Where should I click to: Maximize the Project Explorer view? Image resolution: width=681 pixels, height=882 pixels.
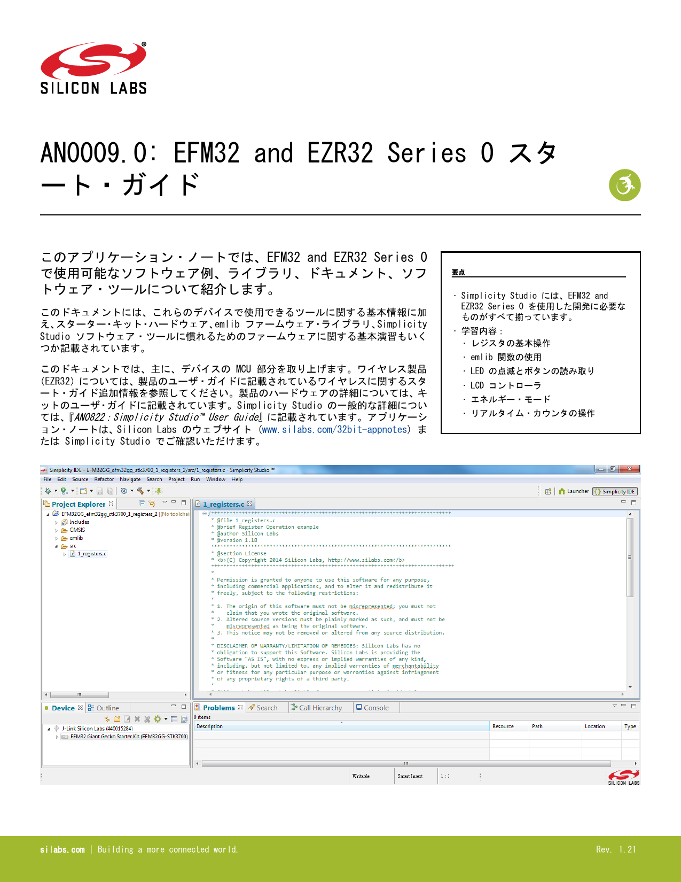coord(184,503)
